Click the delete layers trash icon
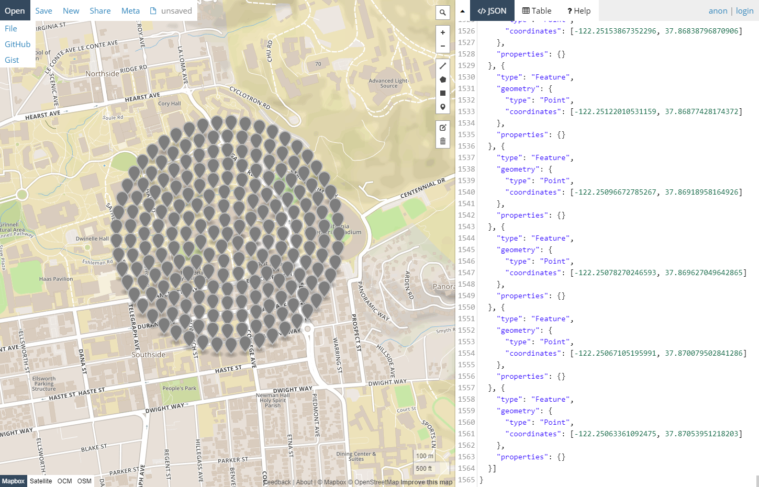This screenshot has width=759, height=487. pyautogui.click(x=443, y=141)
